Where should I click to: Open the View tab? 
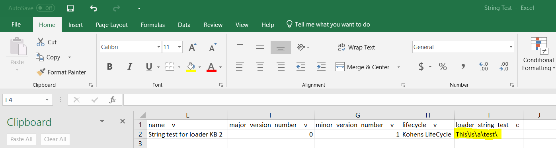pyautogui.click(x=242, y=25)
